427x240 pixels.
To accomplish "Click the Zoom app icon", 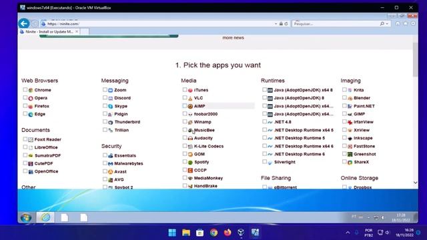I will (x=111, y=90).
